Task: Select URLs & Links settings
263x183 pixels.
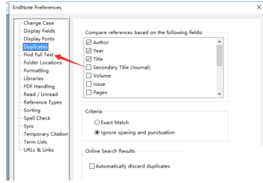Action: pyautogui.click(x=38, y=150)
